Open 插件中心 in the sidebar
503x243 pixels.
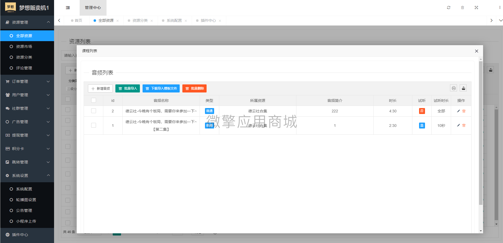(x=27, y=235)
